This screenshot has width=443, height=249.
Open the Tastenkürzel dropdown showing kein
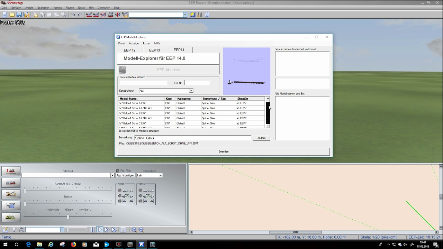click(161, 176)
